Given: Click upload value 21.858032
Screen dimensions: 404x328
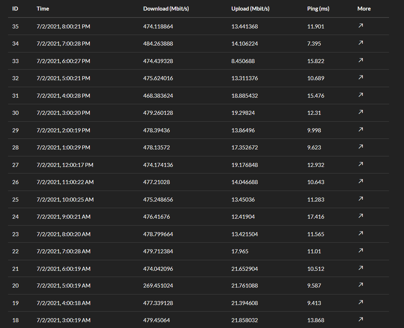Looking at the screenshot, I should [x=245, y=320].
